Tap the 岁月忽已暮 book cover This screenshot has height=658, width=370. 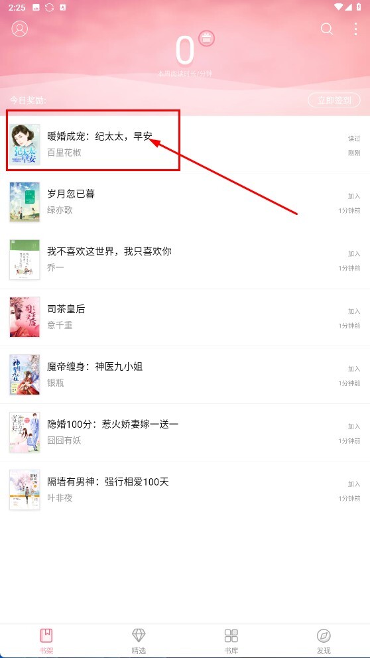[x=25, y=202]
